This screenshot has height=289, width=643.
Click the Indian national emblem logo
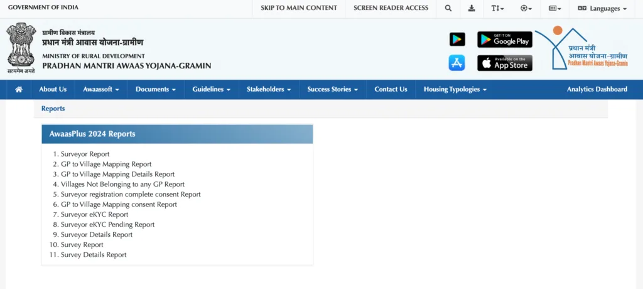point(21,48)
